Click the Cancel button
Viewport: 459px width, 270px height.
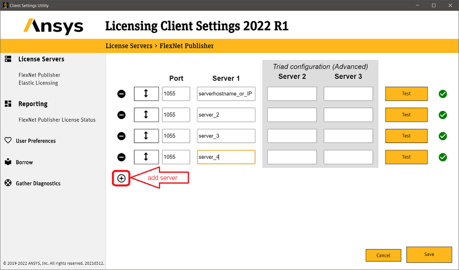[x=383, y=255]
